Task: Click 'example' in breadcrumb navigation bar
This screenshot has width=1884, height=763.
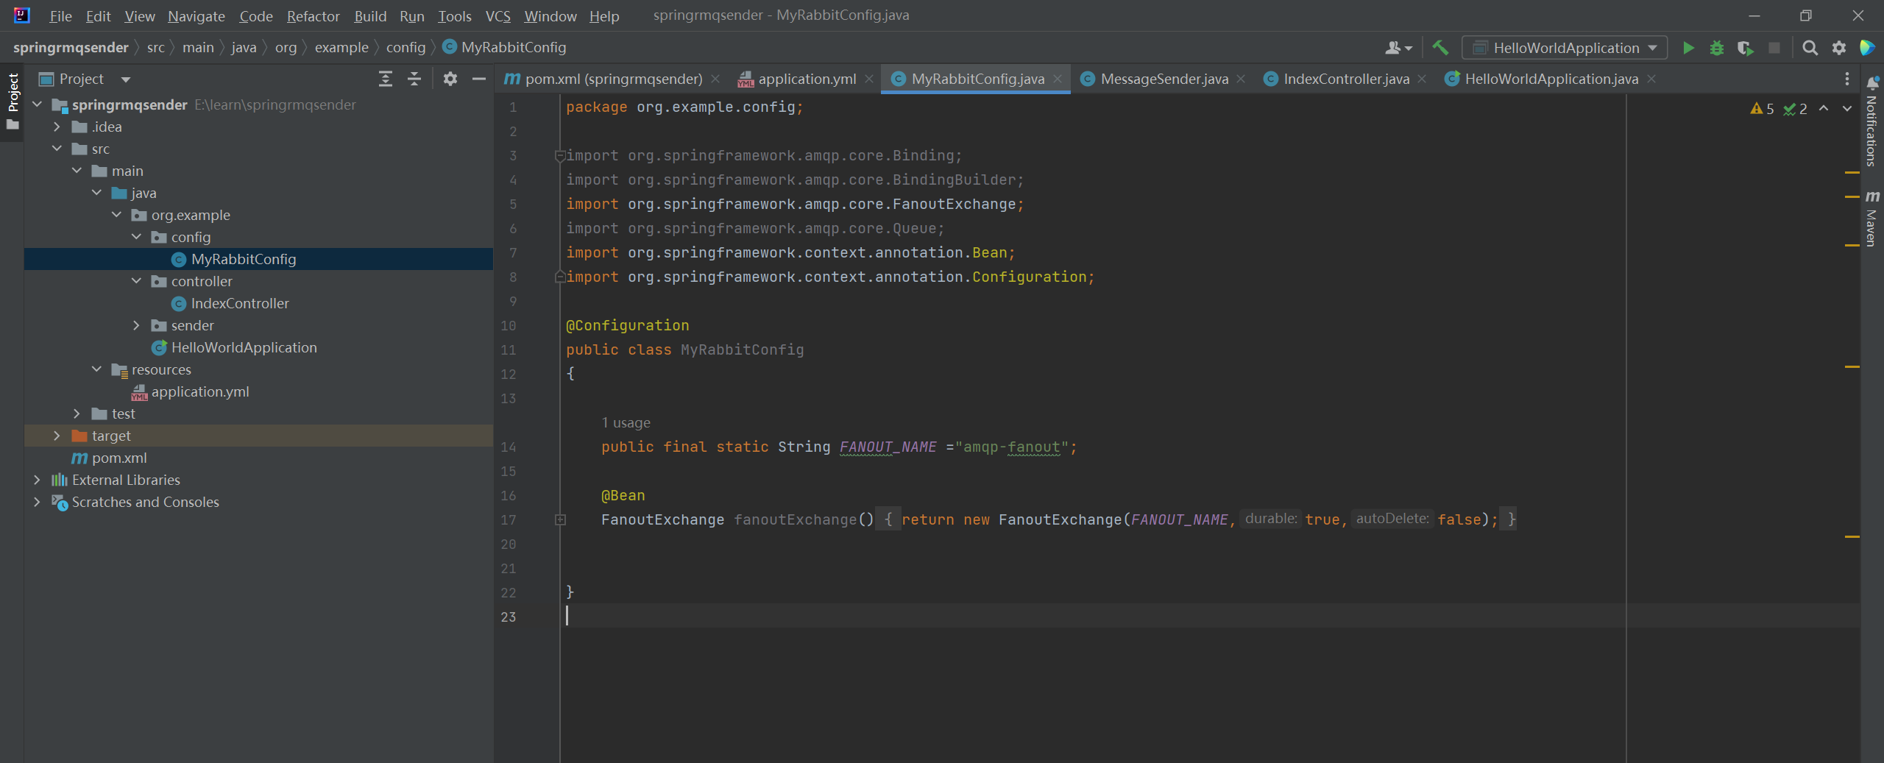Action: 341,48
